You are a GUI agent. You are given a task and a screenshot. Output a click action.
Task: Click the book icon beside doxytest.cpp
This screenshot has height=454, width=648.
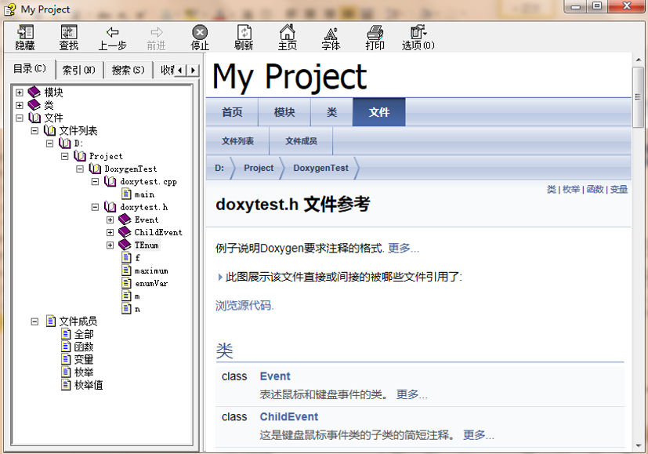tap(110, 181)
